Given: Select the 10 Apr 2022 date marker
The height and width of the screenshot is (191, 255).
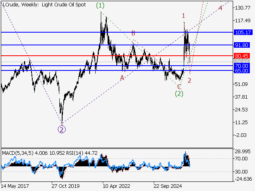Looking at the screenshot, I should click(x=116, y=186).
